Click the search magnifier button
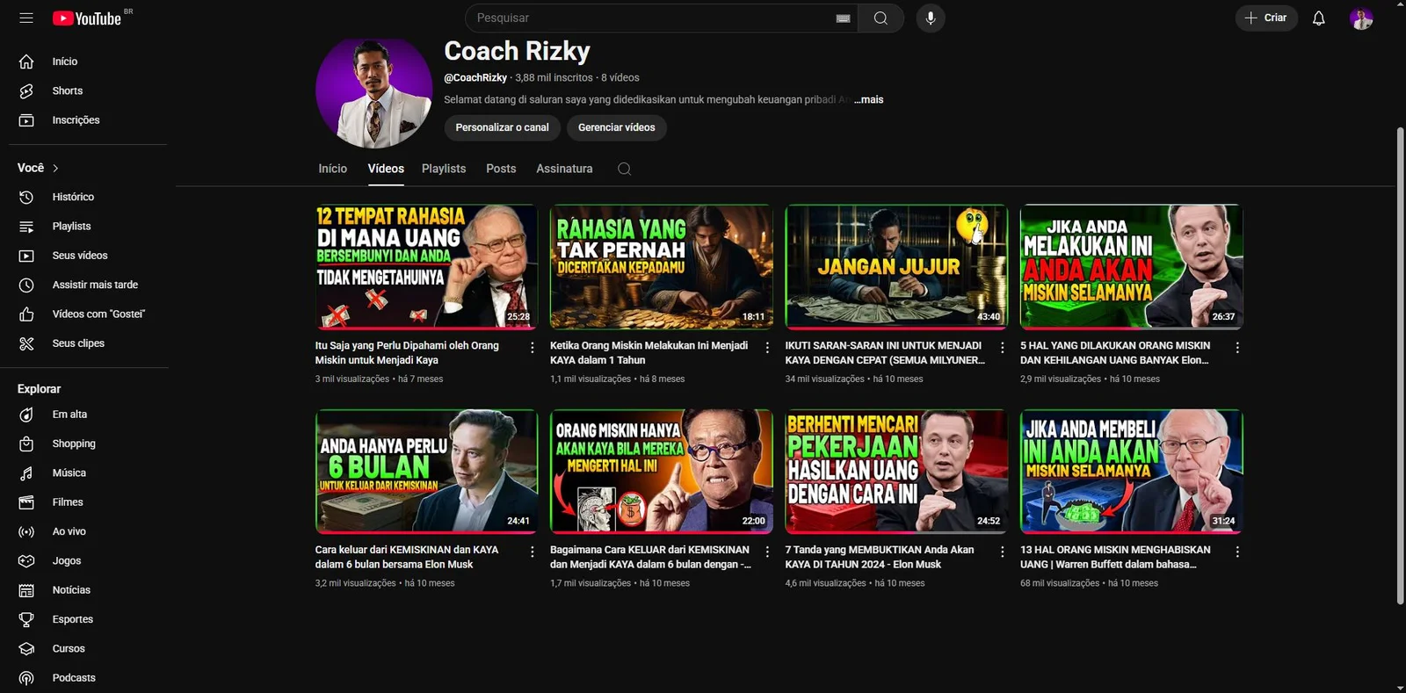This screenshot has height=693, width=1406. click(881, 18)
